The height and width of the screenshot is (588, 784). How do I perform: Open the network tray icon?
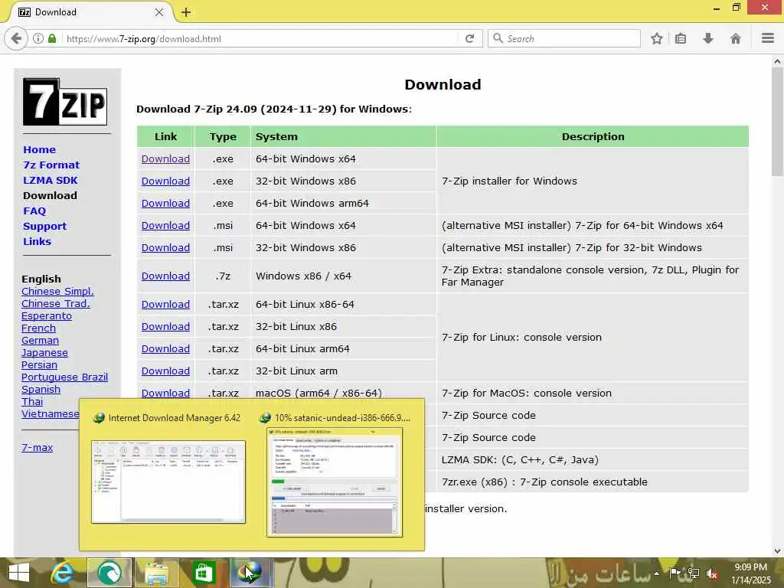click(x=694, y=573)
